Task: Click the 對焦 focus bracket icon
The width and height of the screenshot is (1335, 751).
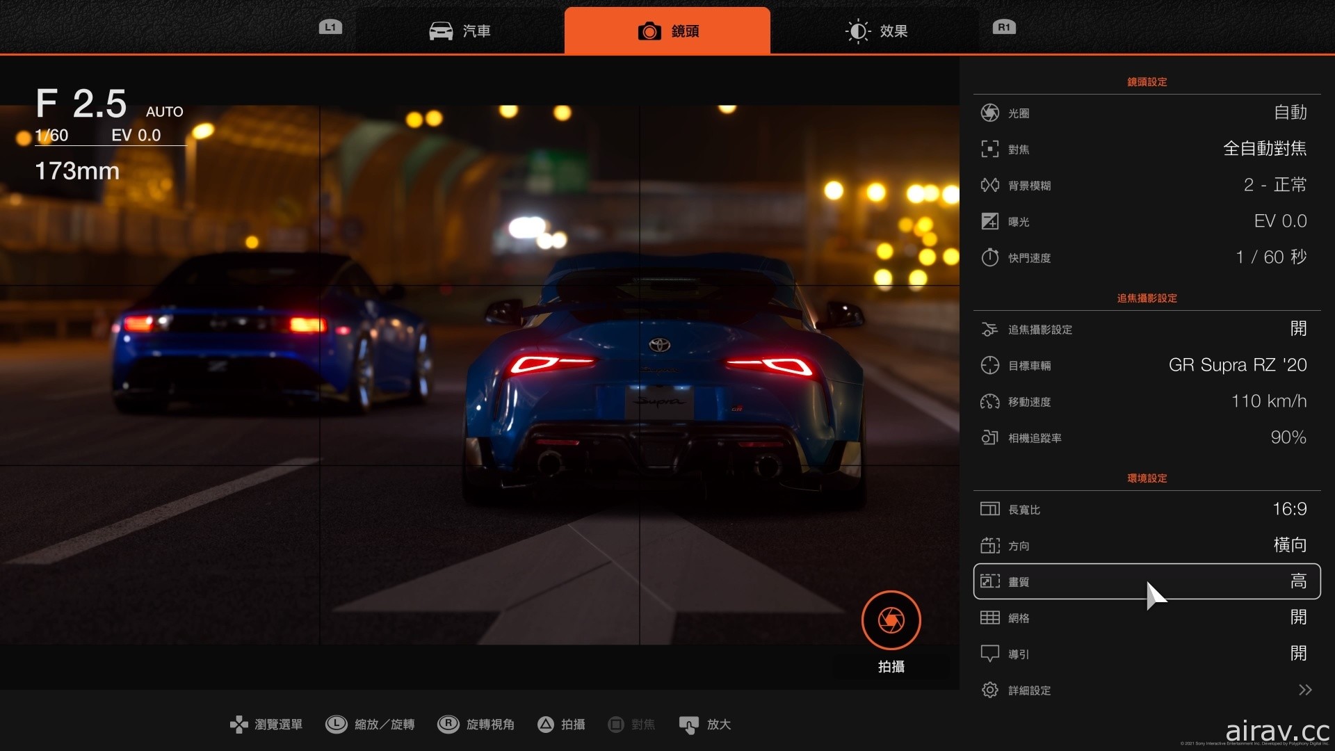Action: pyautogui.click(x=990, y=149)
